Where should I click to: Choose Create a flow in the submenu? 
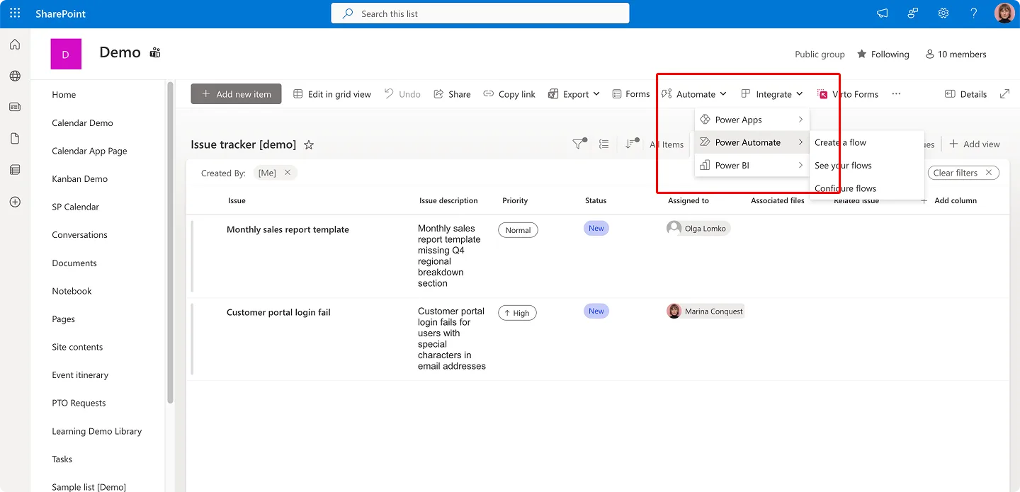click(x=839, y=142)
